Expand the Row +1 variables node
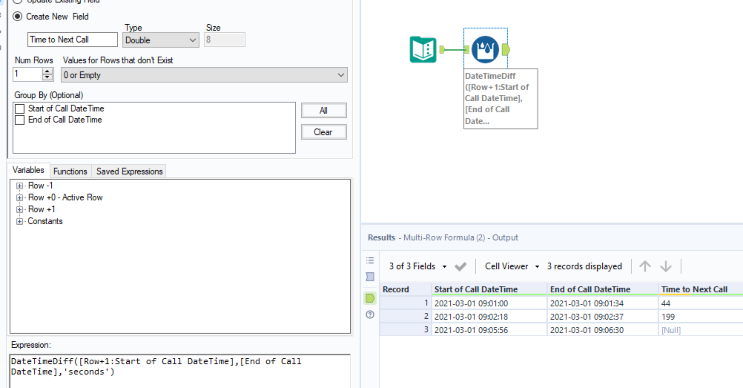743x388 pixels. (x=20, y=210)
